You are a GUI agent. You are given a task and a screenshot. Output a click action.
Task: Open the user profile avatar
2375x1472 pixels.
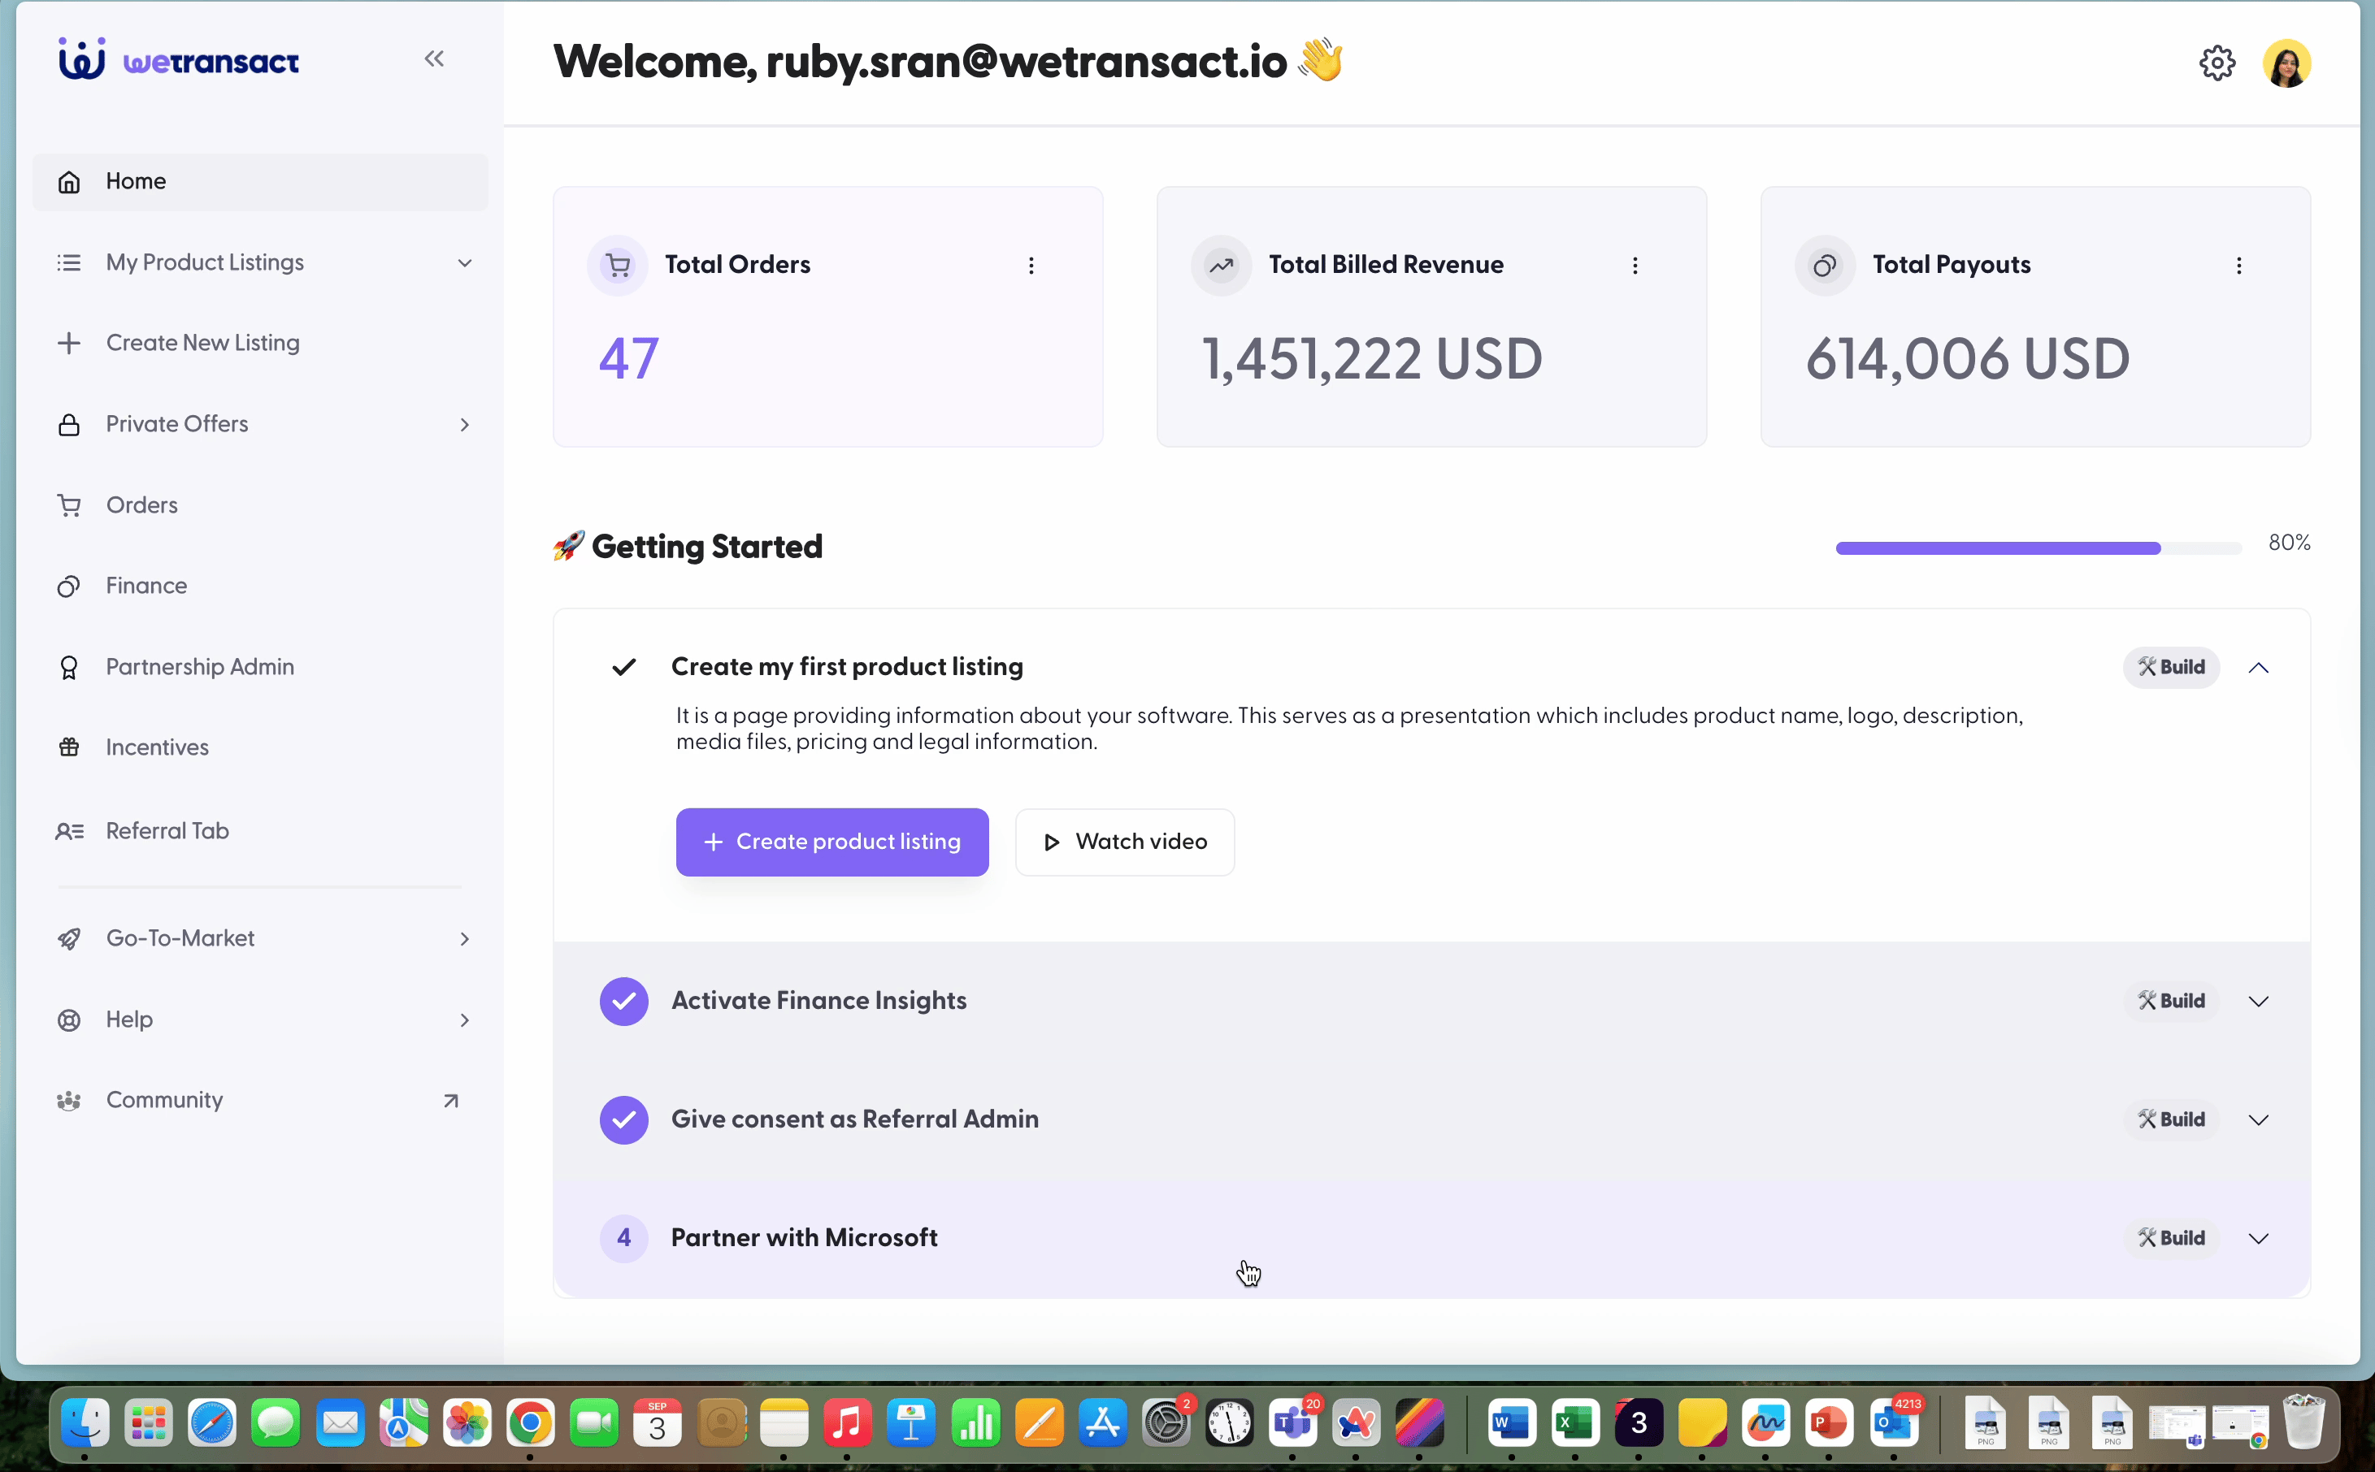2286,63
